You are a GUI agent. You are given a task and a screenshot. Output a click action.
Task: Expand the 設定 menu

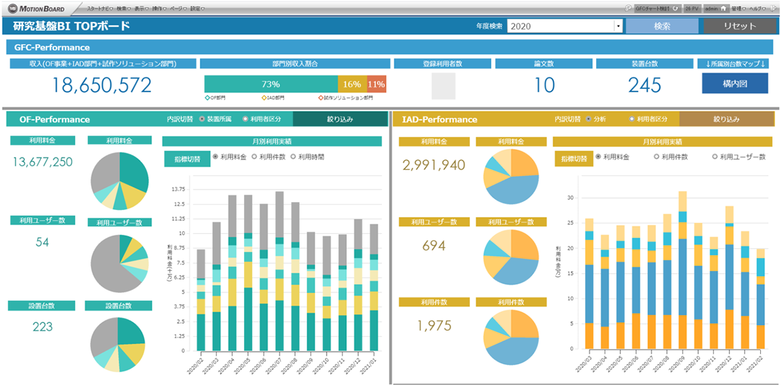tap(197, 8)
